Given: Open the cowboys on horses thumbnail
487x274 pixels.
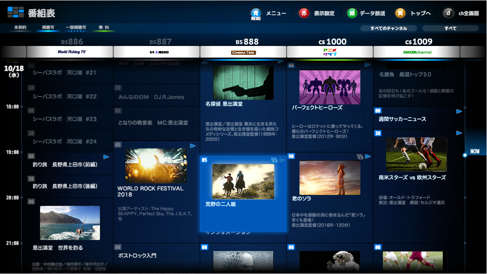Looking at the screenshot, I should (243, 182).
